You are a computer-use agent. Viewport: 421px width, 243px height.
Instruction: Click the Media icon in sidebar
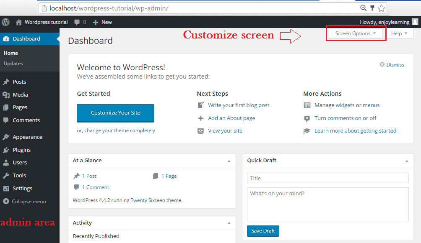click(x=6, y=95)
